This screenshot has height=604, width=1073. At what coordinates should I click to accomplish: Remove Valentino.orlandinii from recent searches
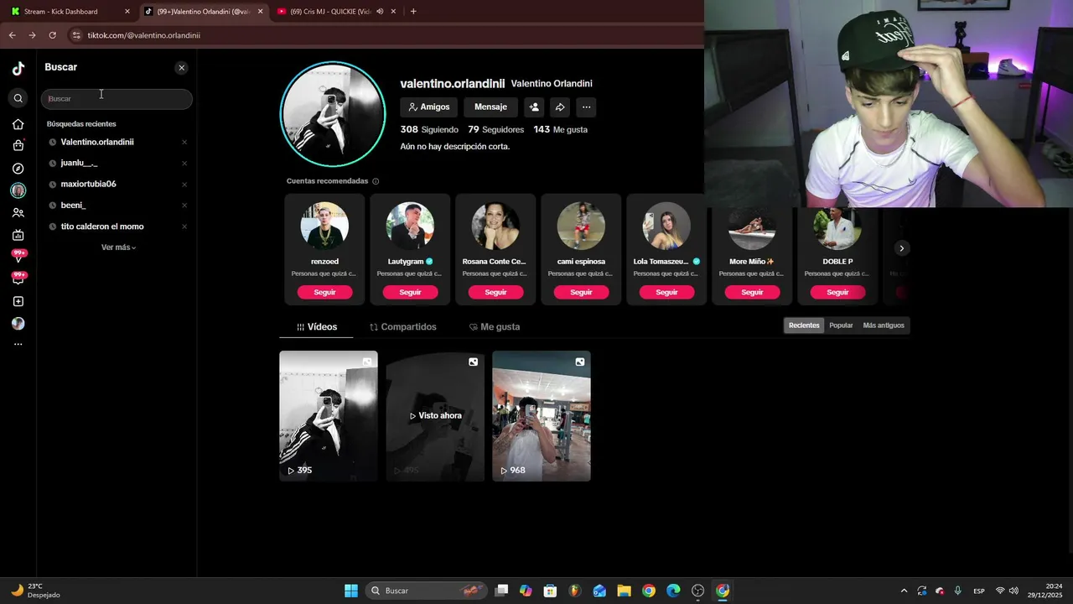[184, 142]
